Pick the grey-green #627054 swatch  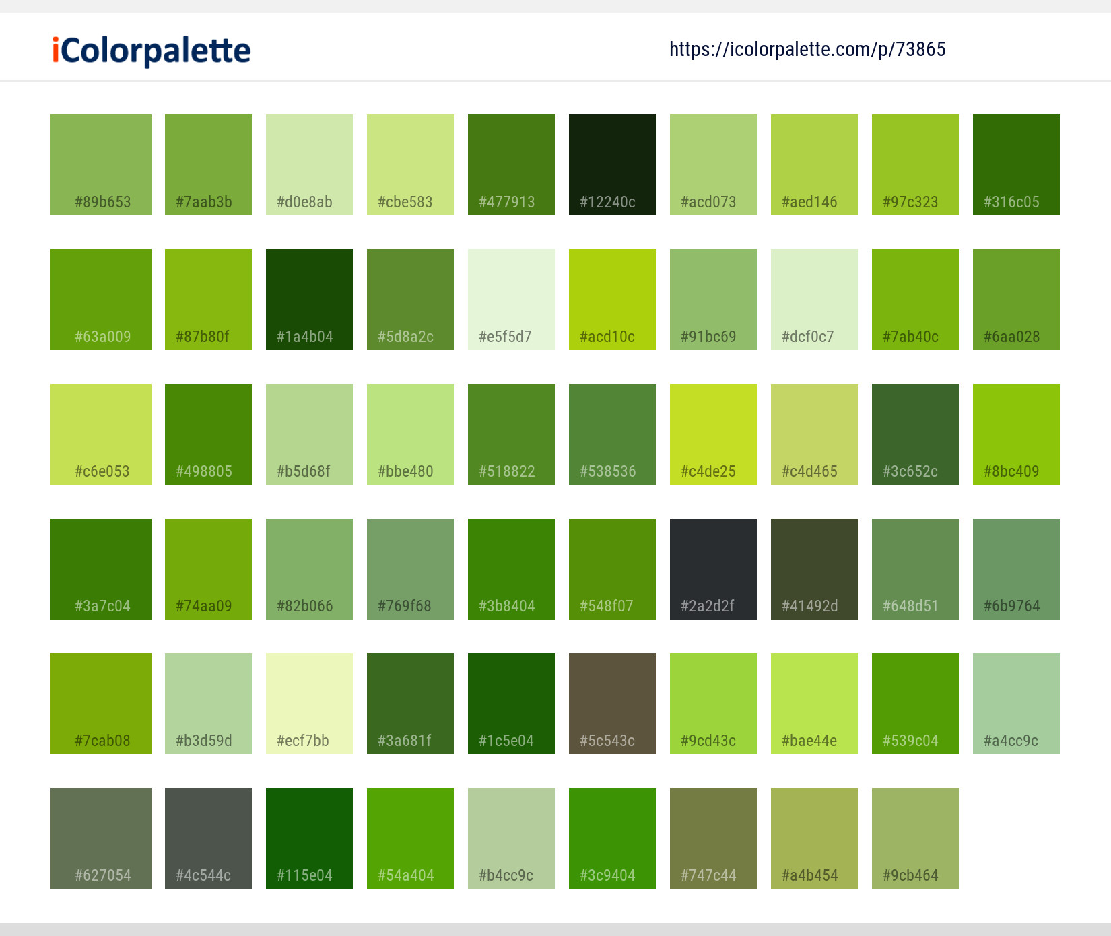[101, 838]
